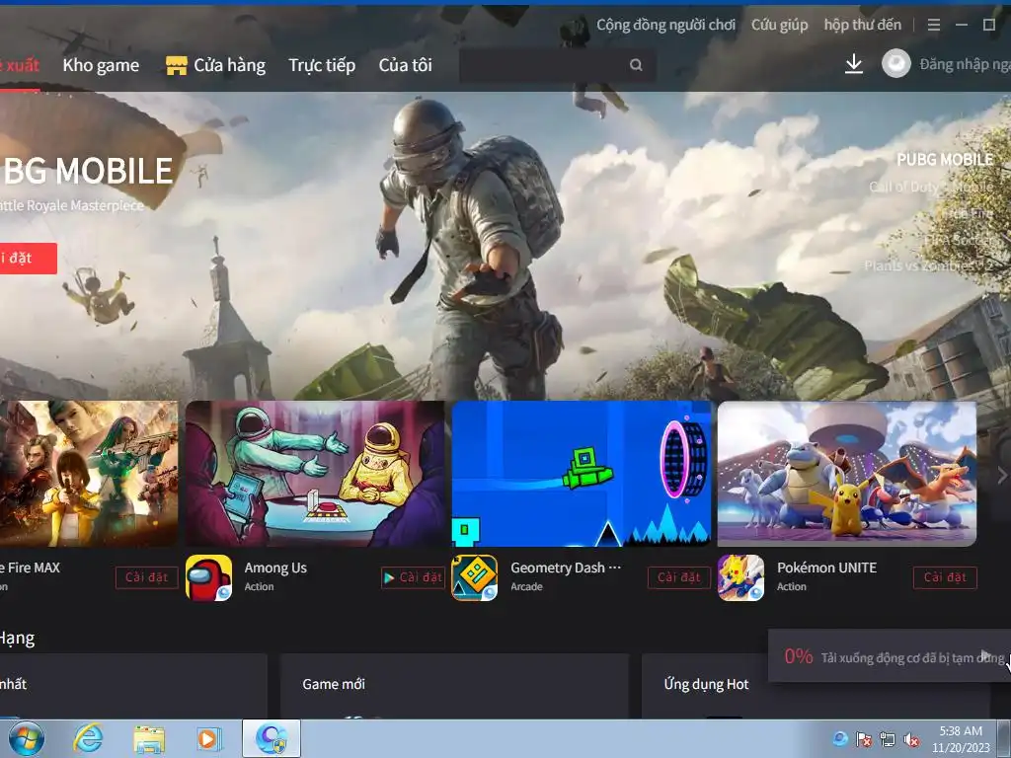Click the GameLoop taskbar icon
The image size is (1011, 758).
(x=272, y=738)
